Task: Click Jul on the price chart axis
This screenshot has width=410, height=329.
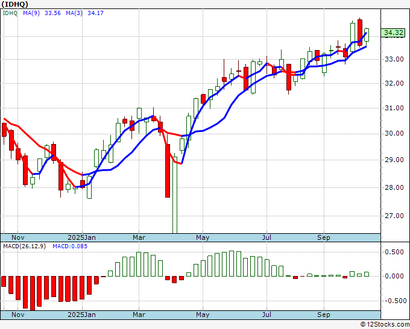Action: (266, 237)
